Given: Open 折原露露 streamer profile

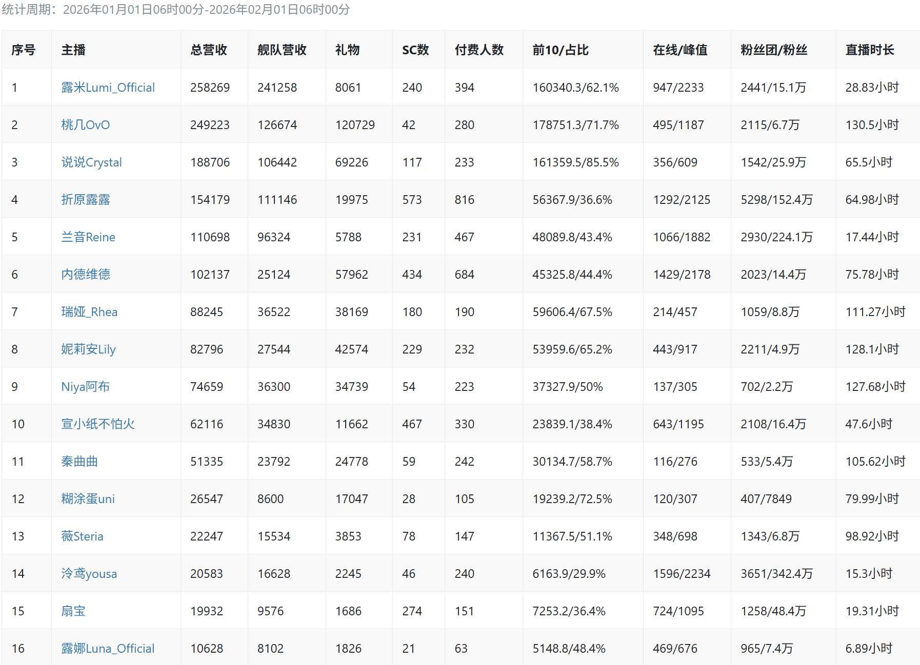Looking at the screenshot, I should tap(85, 200).
